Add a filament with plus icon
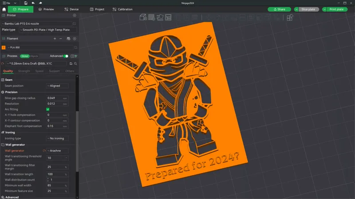355x199 pixels. (55, 38)
